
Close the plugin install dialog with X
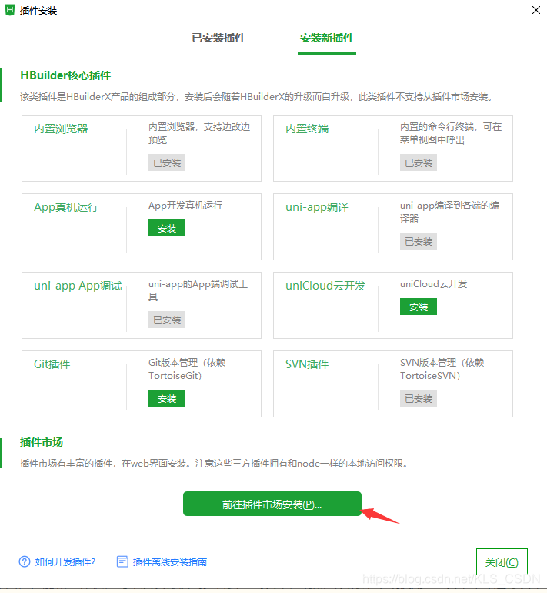click(535, 10)
